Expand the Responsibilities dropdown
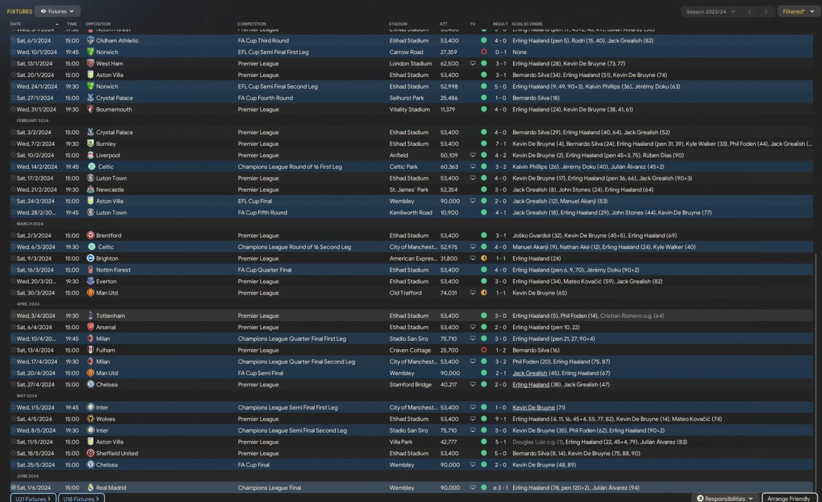The width and height of the screenshot is (822, 502). coord(726,498)
